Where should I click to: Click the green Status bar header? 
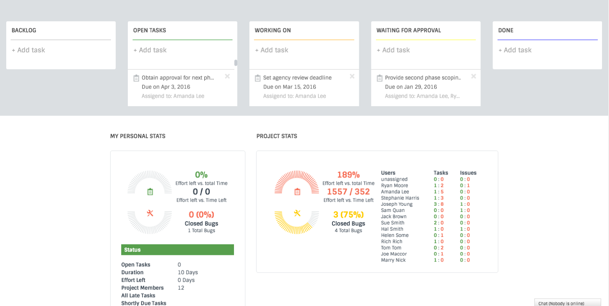click(x=177, y=250)
